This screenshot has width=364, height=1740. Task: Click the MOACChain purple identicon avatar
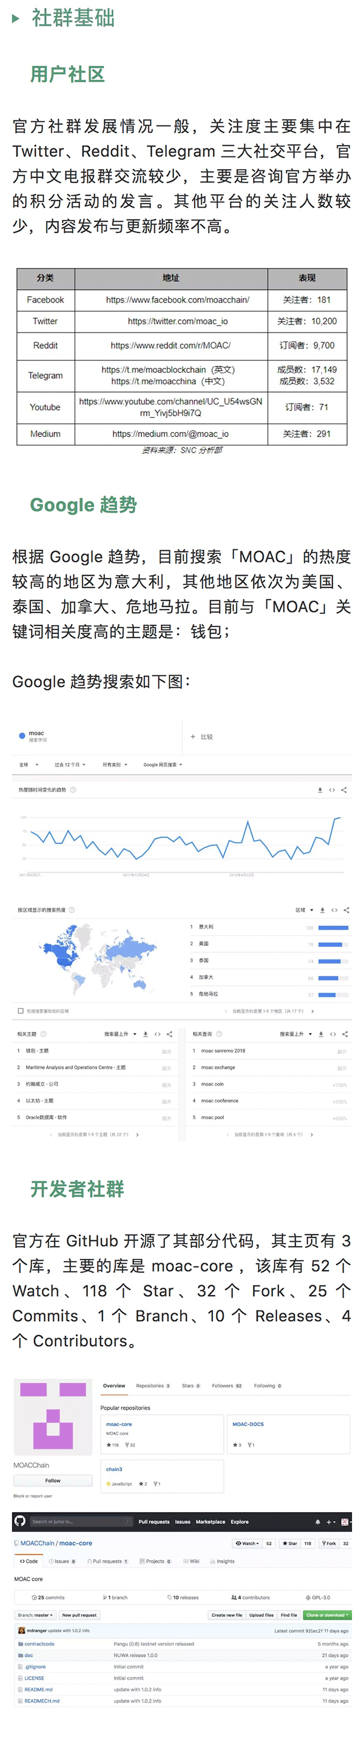tap(53, 1416)
